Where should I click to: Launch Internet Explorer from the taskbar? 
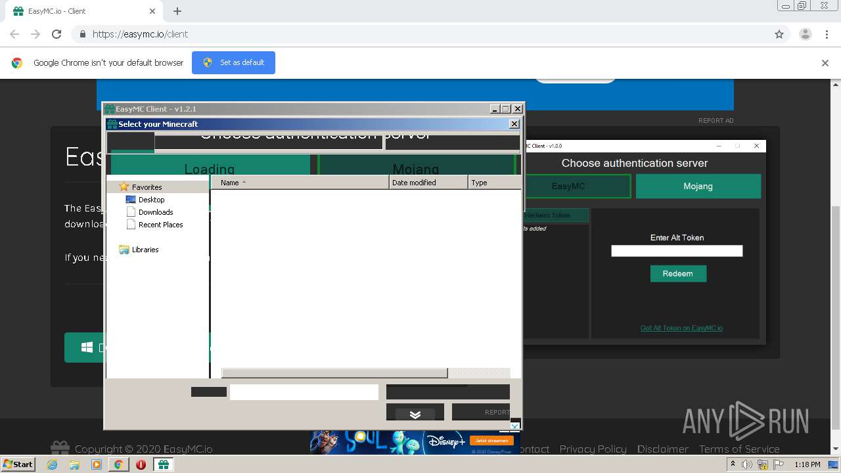pyautogui.click(x=53, y=464)
